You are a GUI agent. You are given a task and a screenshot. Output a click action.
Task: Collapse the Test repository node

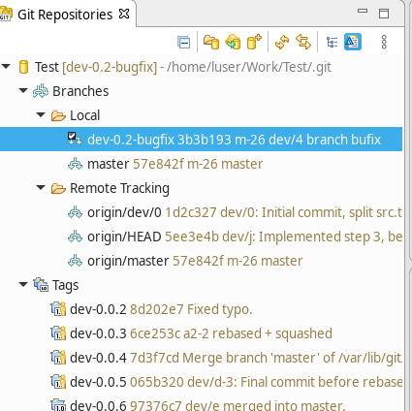tap(6, 67)
